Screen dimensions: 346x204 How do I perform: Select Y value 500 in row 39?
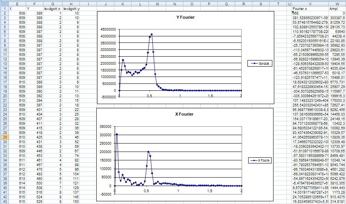(x=35, y=183)
